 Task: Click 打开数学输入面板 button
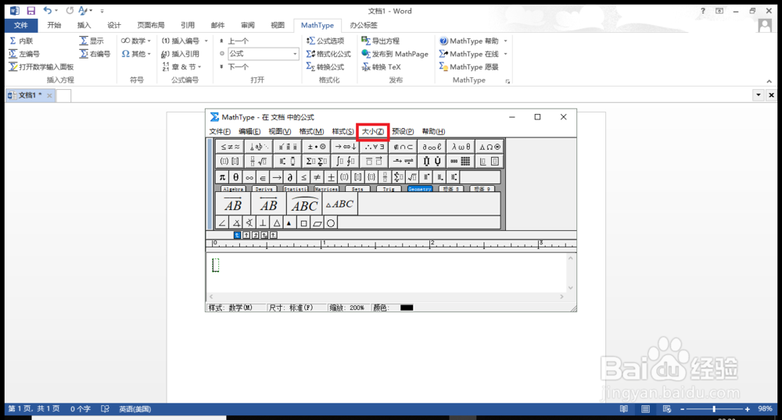pos(41,66)
